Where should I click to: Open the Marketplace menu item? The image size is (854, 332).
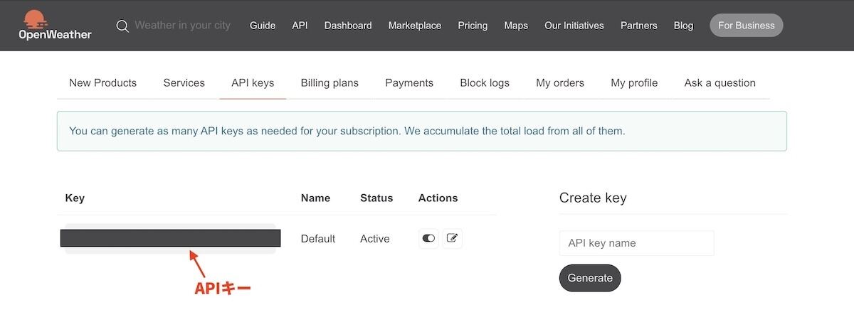click(x=415, y=25)
